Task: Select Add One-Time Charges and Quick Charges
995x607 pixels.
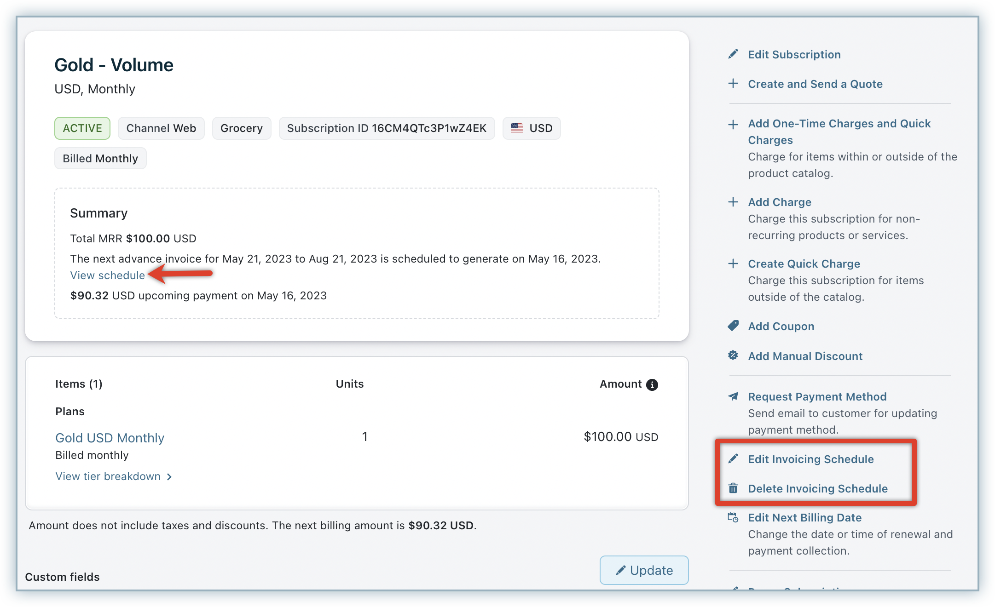Action: coord(839,132)
